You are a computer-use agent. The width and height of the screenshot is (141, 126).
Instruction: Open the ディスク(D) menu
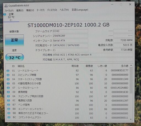[52, 10]
